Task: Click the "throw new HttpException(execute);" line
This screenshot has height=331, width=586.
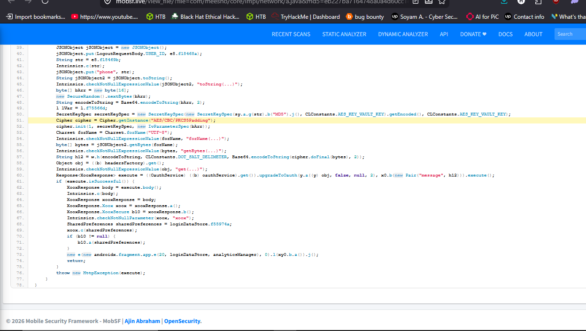Action: pos(100,273)
